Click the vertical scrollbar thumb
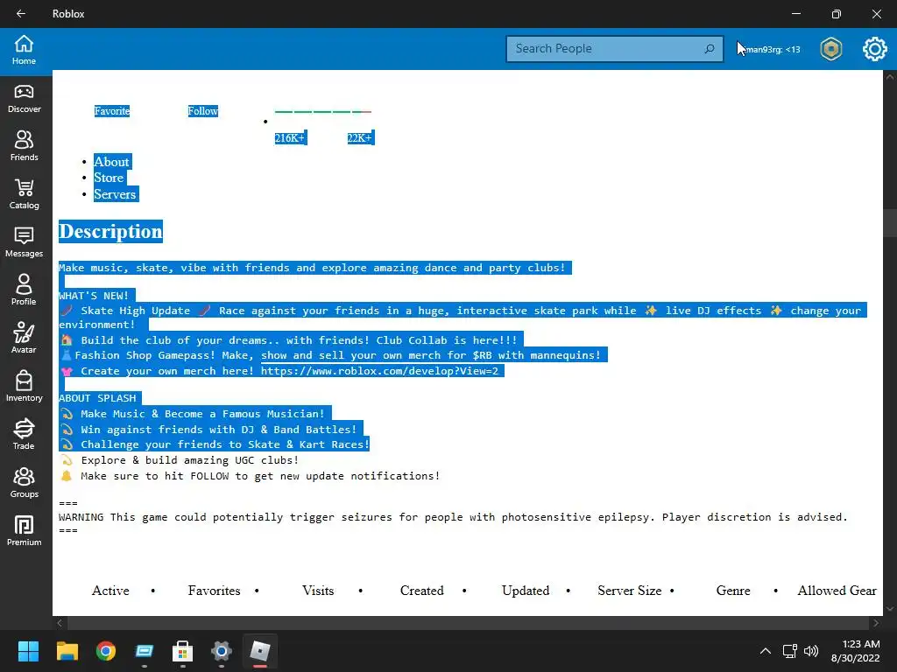The width and height of the screenshot is (897, 672). click(890, 223)
